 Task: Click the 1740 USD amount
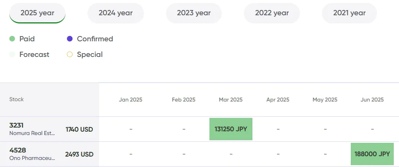coord(79,129)
